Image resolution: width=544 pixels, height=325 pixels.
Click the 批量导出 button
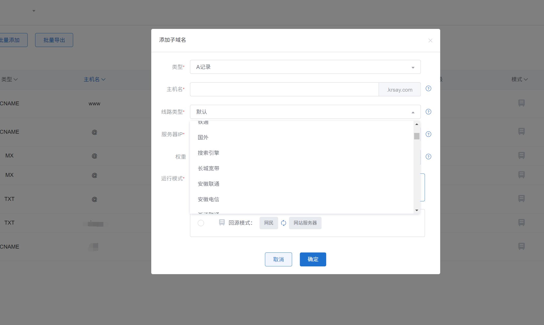54,40
